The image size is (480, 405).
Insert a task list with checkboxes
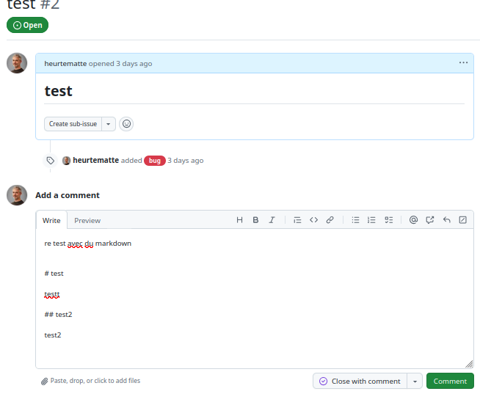388,220
